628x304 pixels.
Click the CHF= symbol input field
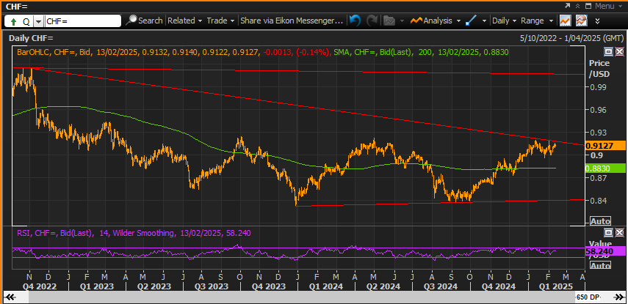point(82,21)
